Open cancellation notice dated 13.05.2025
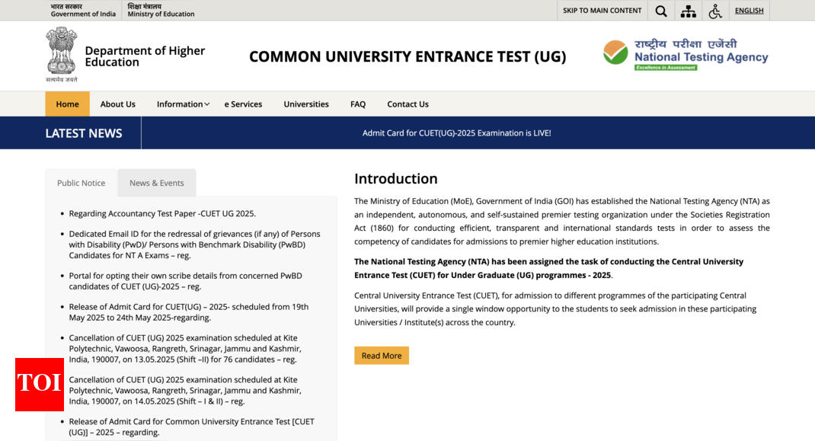 point(185,348)
